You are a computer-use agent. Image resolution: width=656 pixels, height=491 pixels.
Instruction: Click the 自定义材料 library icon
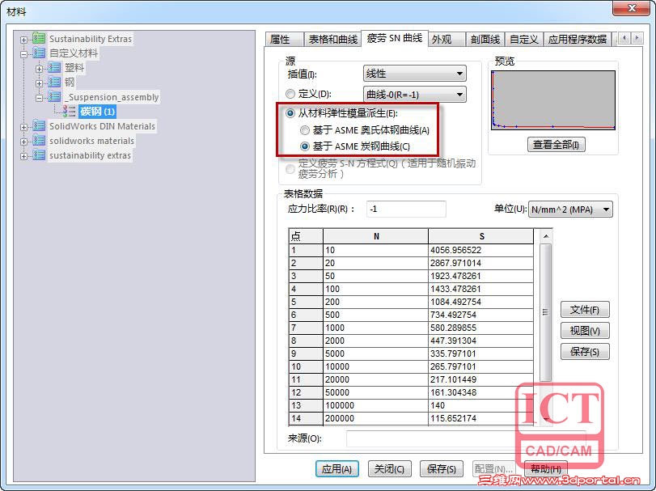coord(39,53)
